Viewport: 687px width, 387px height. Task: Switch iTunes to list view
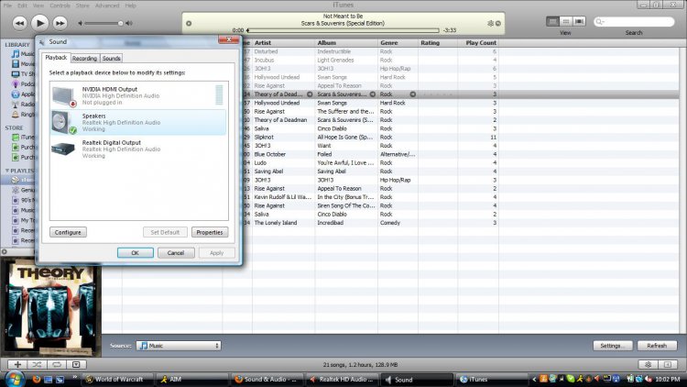[553, 21]
